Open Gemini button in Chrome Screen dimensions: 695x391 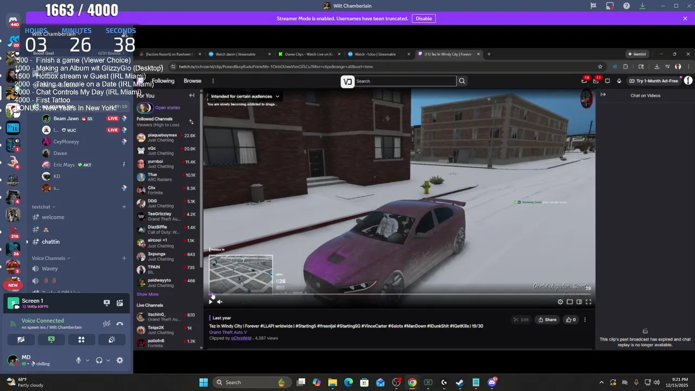636,54
